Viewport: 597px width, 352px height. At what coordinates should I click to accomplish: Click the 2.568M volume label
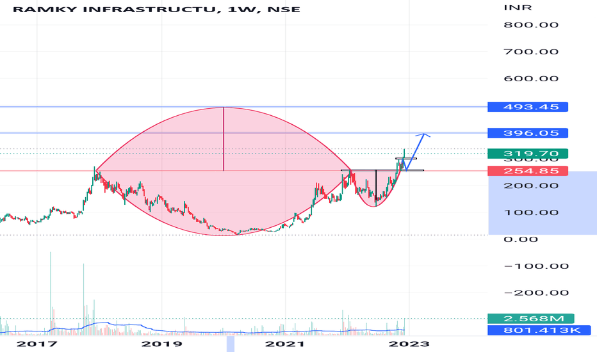[x=531, y=319]
